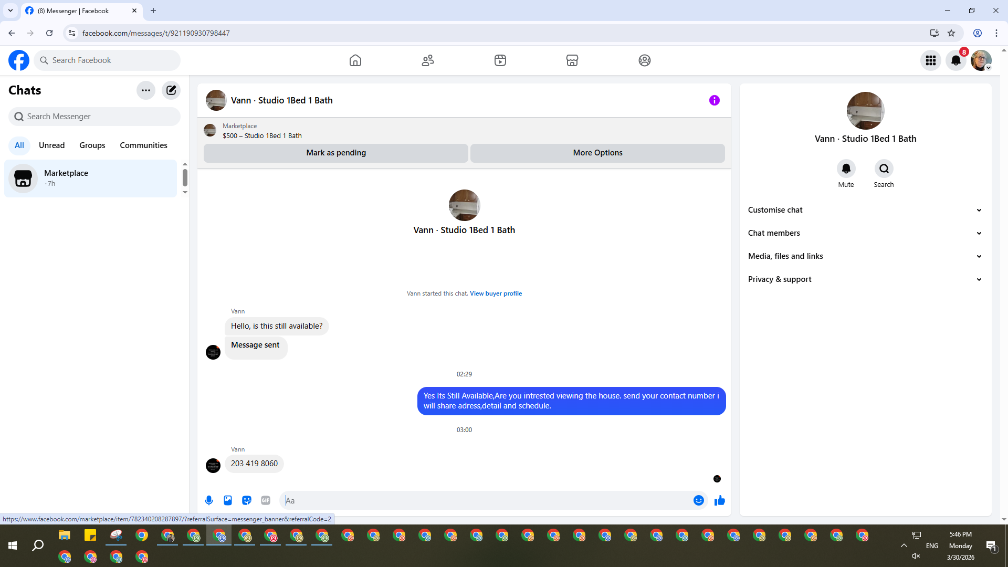Switch to the Unread chats tab
Screen dimensions: 1008x567
coord(51,145)
